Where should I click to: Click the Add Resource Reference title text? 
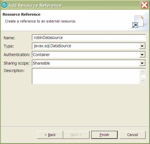coord(35,5)
